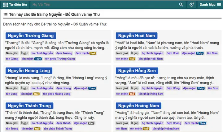Click Nam giới tag under Trường Giang

pyautogui.click(x=12, y=53)
